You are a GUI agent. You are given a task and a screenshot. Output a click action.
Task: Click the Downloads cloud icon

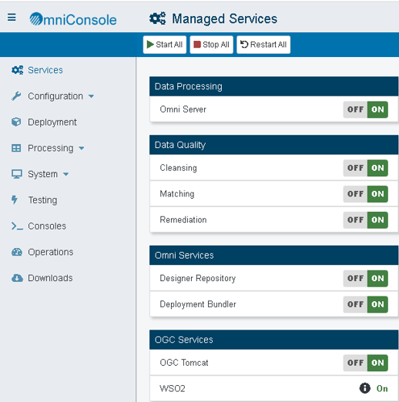click(x=17, y=278)
